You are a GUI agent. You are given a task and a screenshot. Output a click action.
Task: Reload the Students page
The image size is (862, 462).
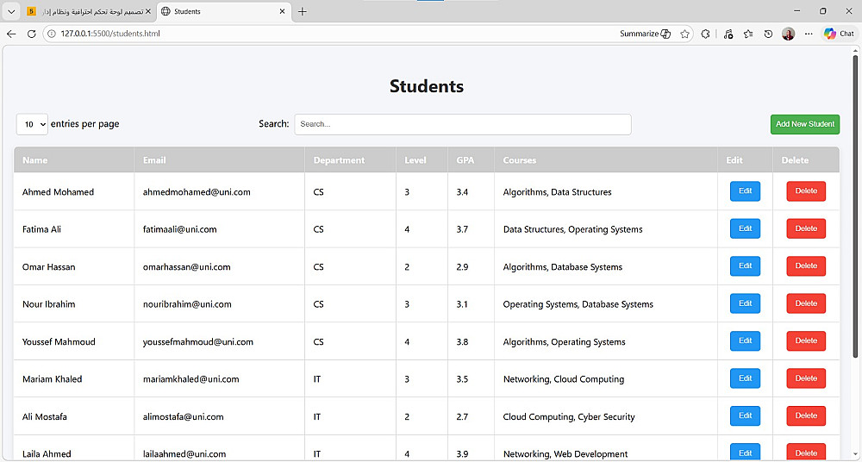31,34
